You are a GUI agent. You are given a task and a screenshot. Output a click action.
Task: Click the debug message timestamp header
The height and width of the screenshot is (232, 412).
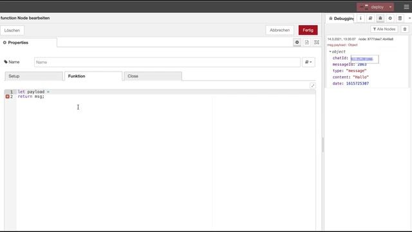[341, 39]
